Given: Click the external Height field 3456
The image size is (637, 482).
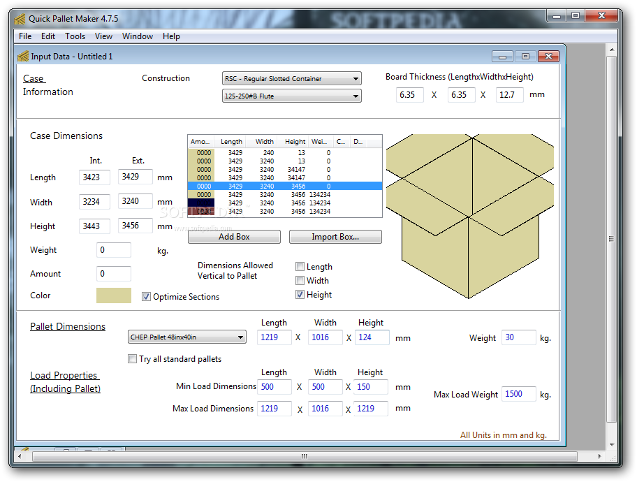Looking at the screenshot, I should 136,226.
